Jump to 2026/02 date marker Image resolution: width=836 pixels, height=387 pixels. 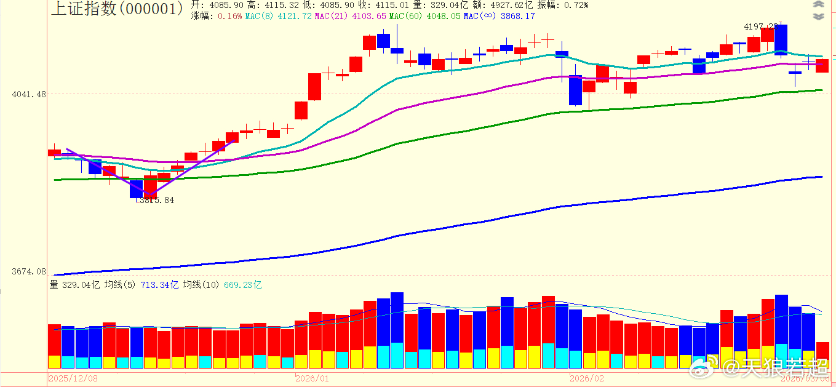[x=587, y=378]
